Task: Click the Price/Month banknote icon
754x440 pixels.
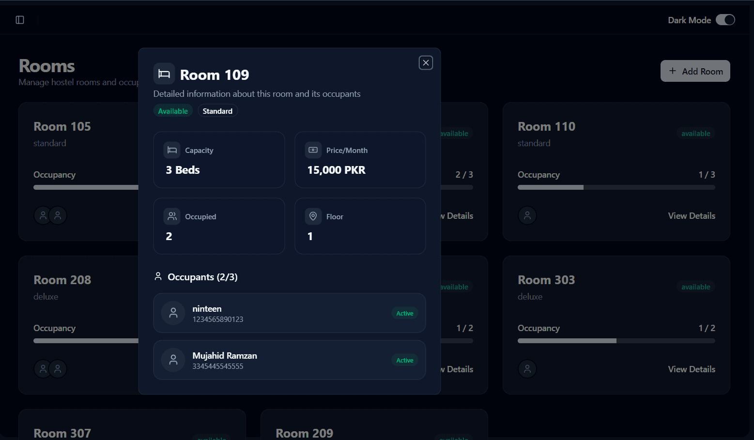Action: pos(313,150)
